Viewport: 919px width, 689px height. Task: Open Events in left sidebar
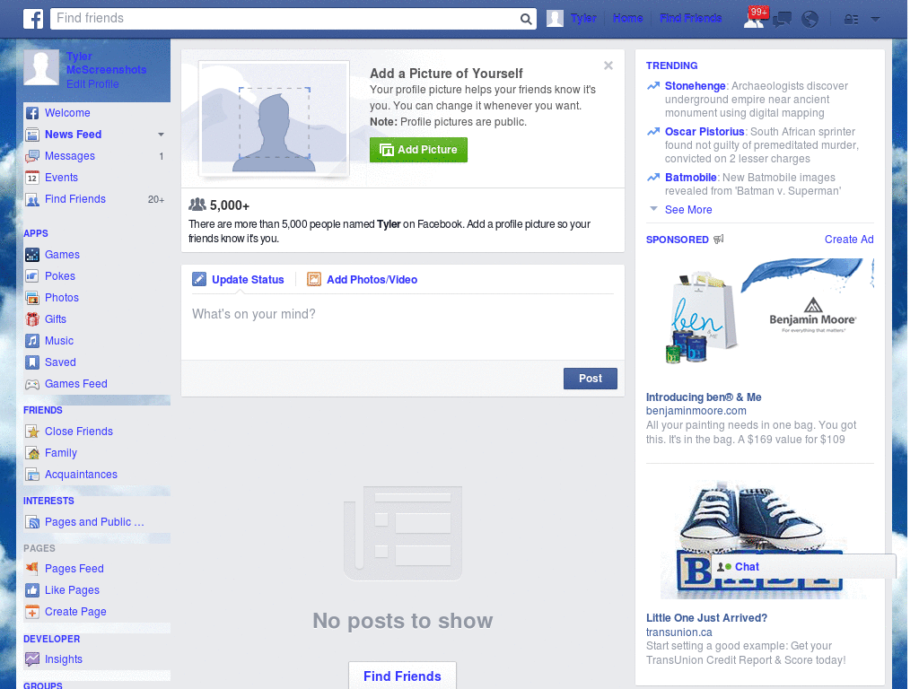61,178
